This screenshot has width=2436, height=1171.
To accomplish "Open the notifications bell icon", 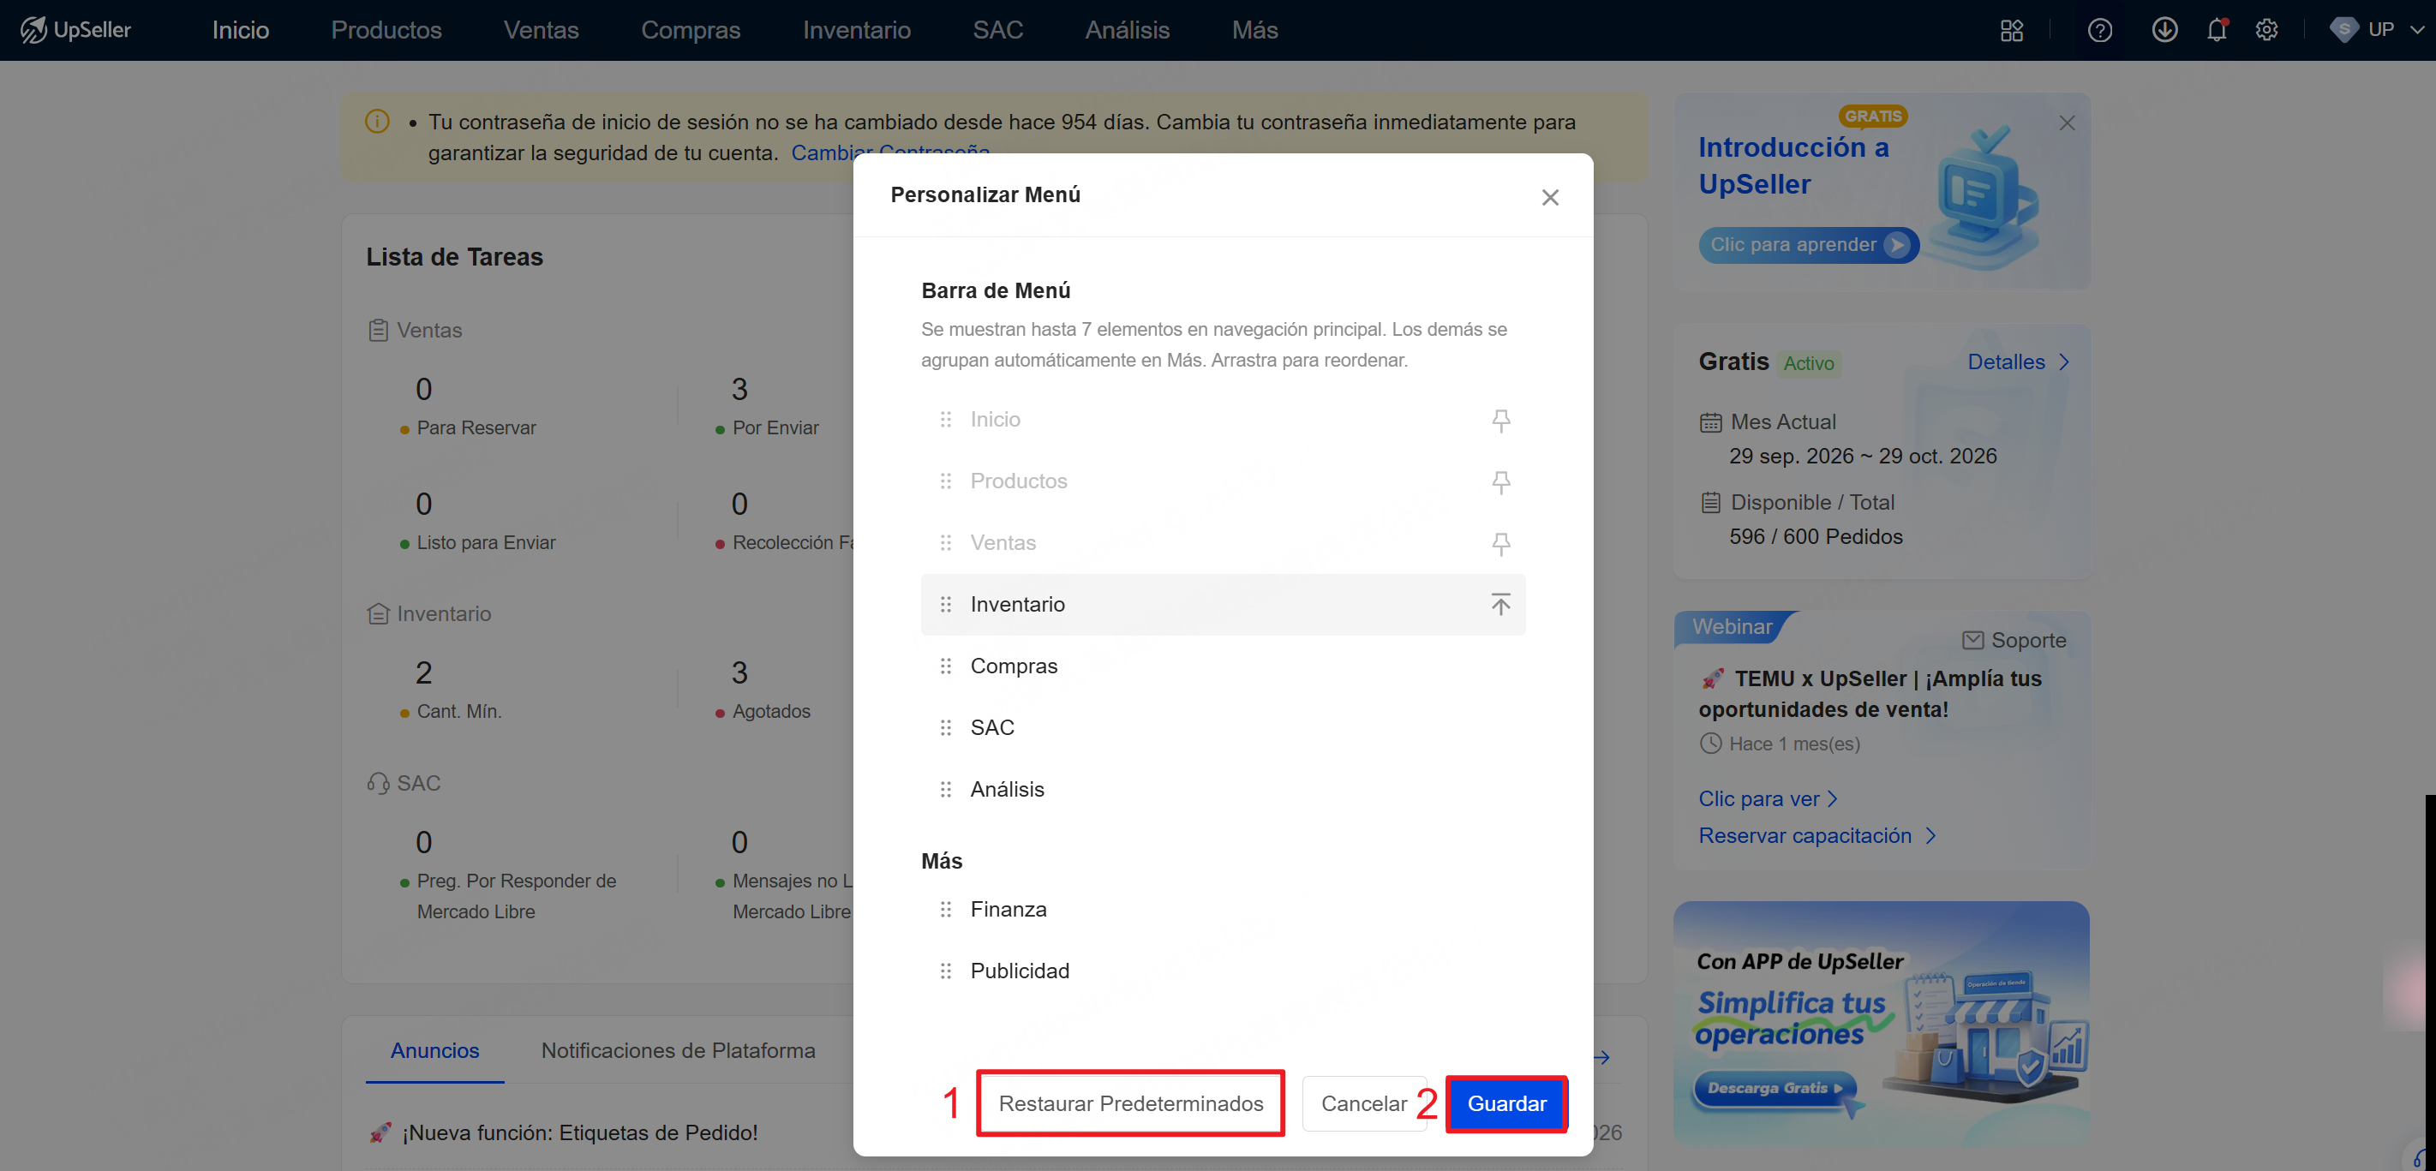I will (2217, 30).
